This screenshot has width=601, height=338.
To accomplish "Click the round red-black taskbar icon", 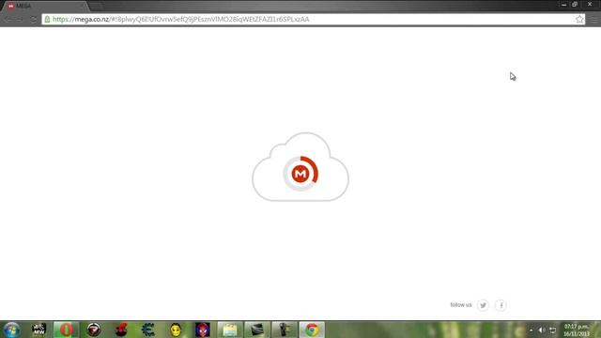I will tap(94, 330).
